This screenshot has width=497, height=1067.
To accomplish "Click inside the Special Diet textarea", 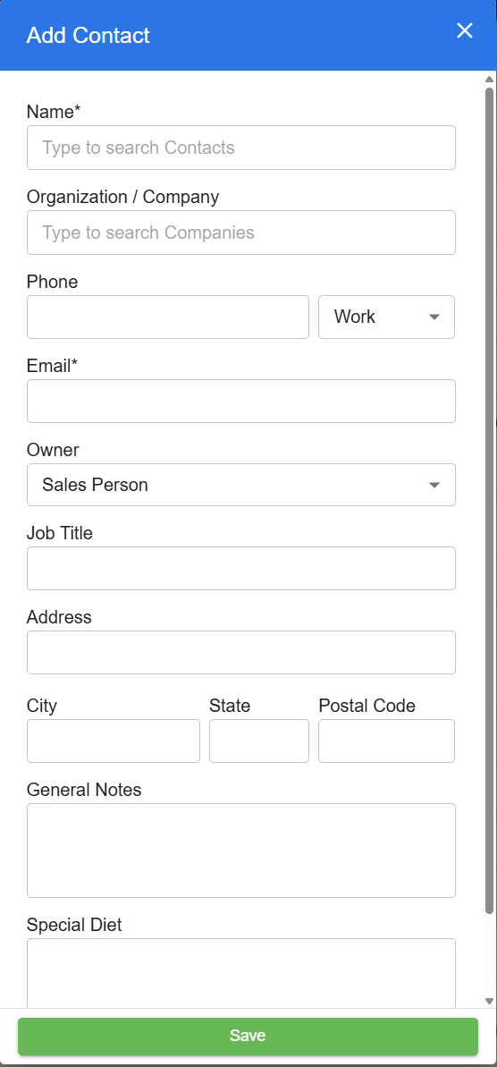I will tap(241, 973).
